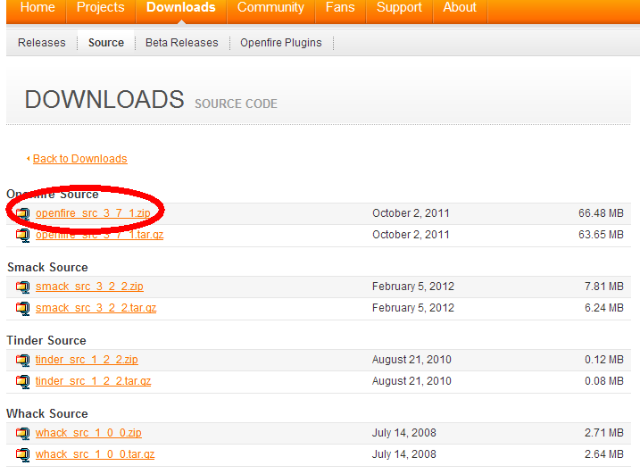Click the DOWNLOADS page title
This screenshot has width=640, height=474.
point(104,99)
